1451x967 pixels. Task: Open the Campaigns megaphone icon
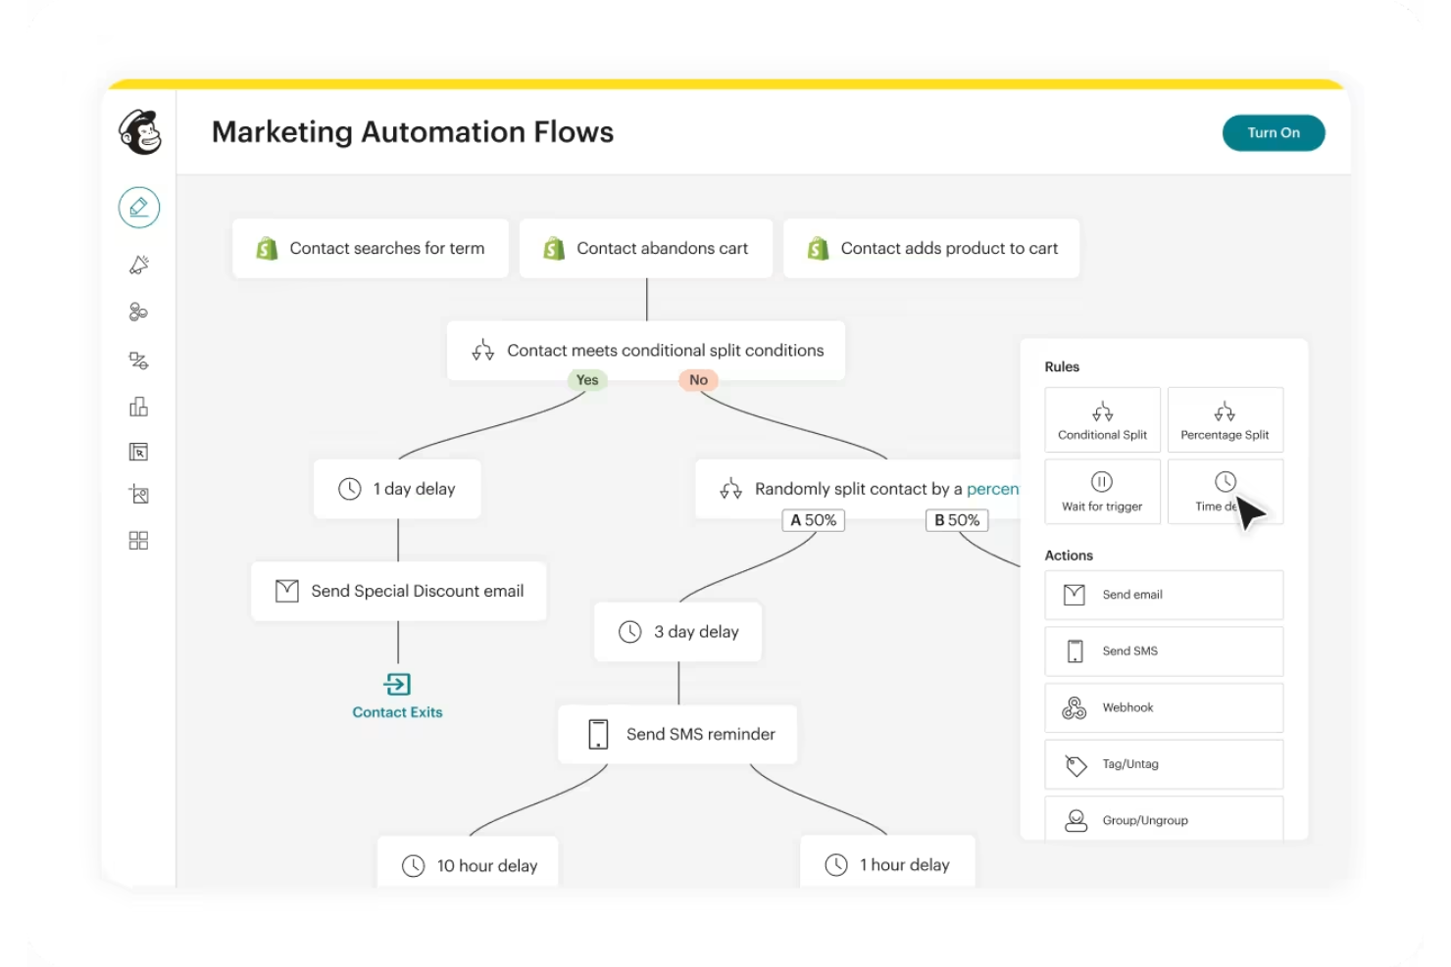(x=138, y=264)
